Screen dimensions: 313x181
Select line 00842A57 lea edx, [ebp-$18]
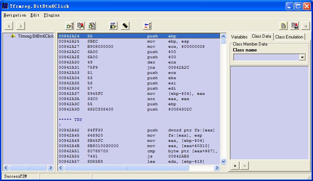pyautogui.click(x=139, y=162)
